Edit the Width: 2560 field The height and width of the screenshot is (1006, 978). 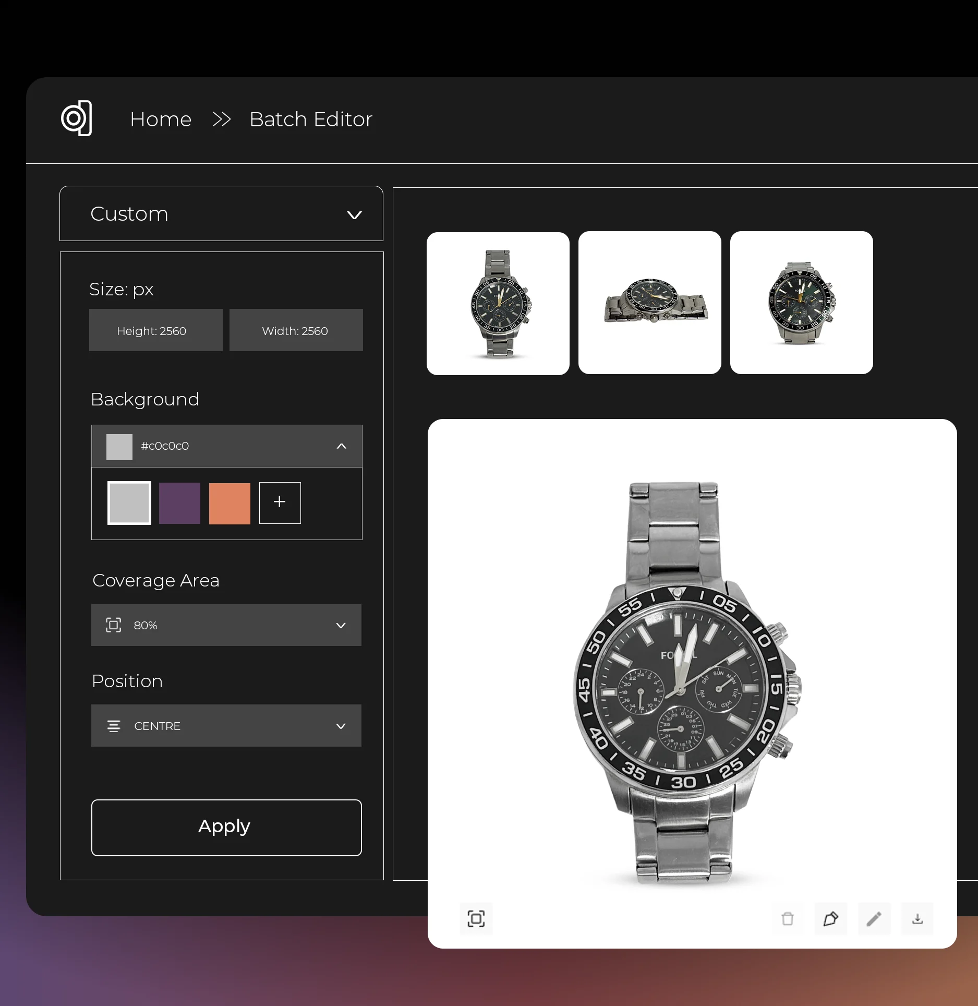pyautogui.click(x=296, y=330)
